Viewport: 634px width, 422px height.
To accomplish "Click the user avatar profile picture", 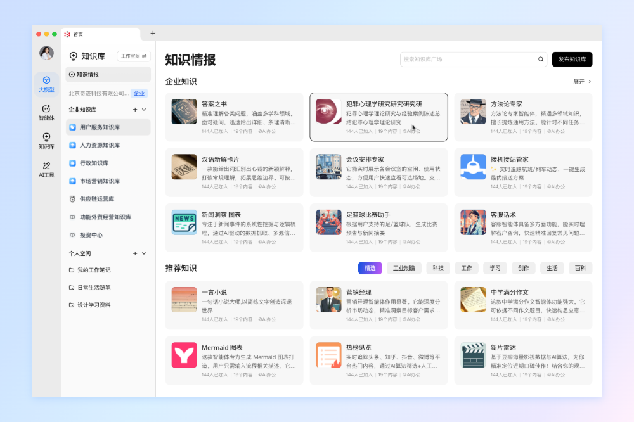I will 46,53.
